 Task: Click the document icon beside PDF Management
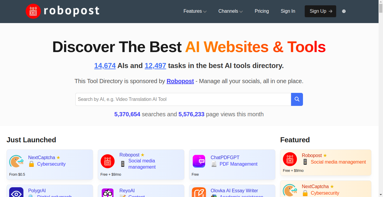coord(214,164)
